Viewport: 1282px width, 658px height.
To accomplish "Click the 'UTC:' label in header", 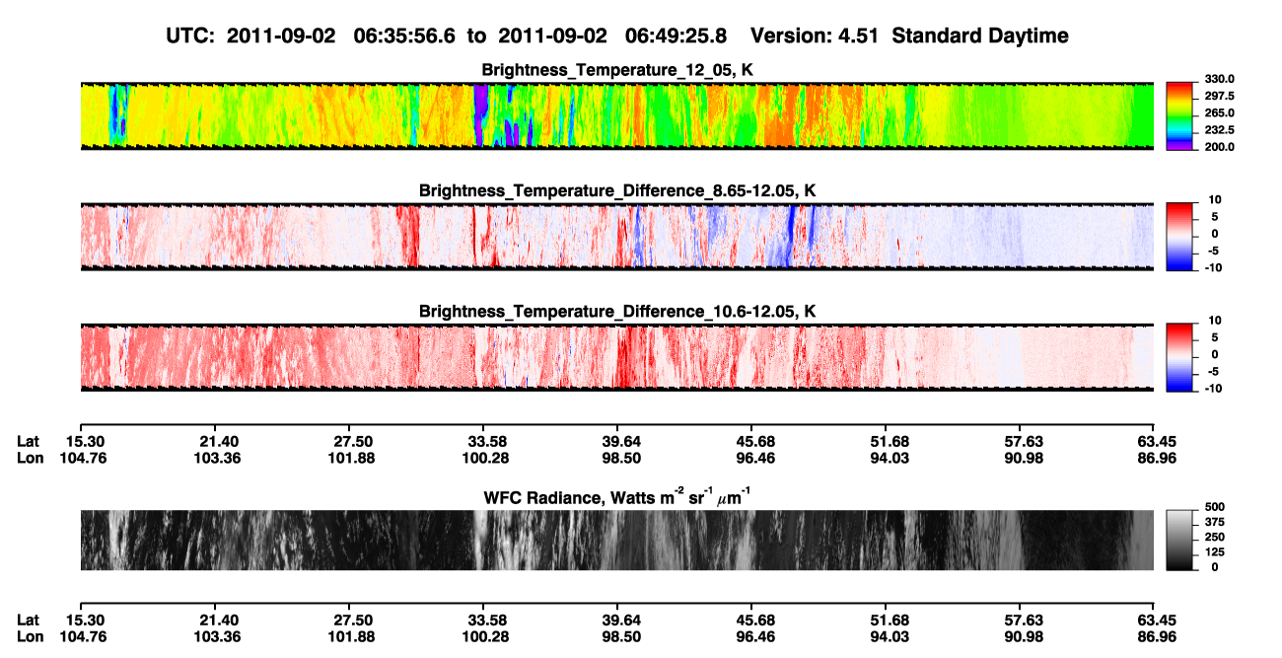I will coord(191,37).
